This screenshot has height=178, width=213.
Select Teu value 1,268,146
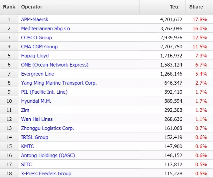(171, 74)
